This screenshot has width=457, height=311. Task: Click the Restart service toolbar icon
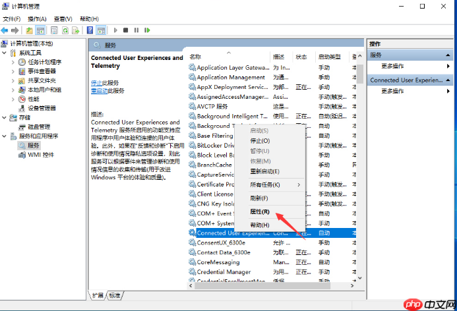click(x=147, y=30)
